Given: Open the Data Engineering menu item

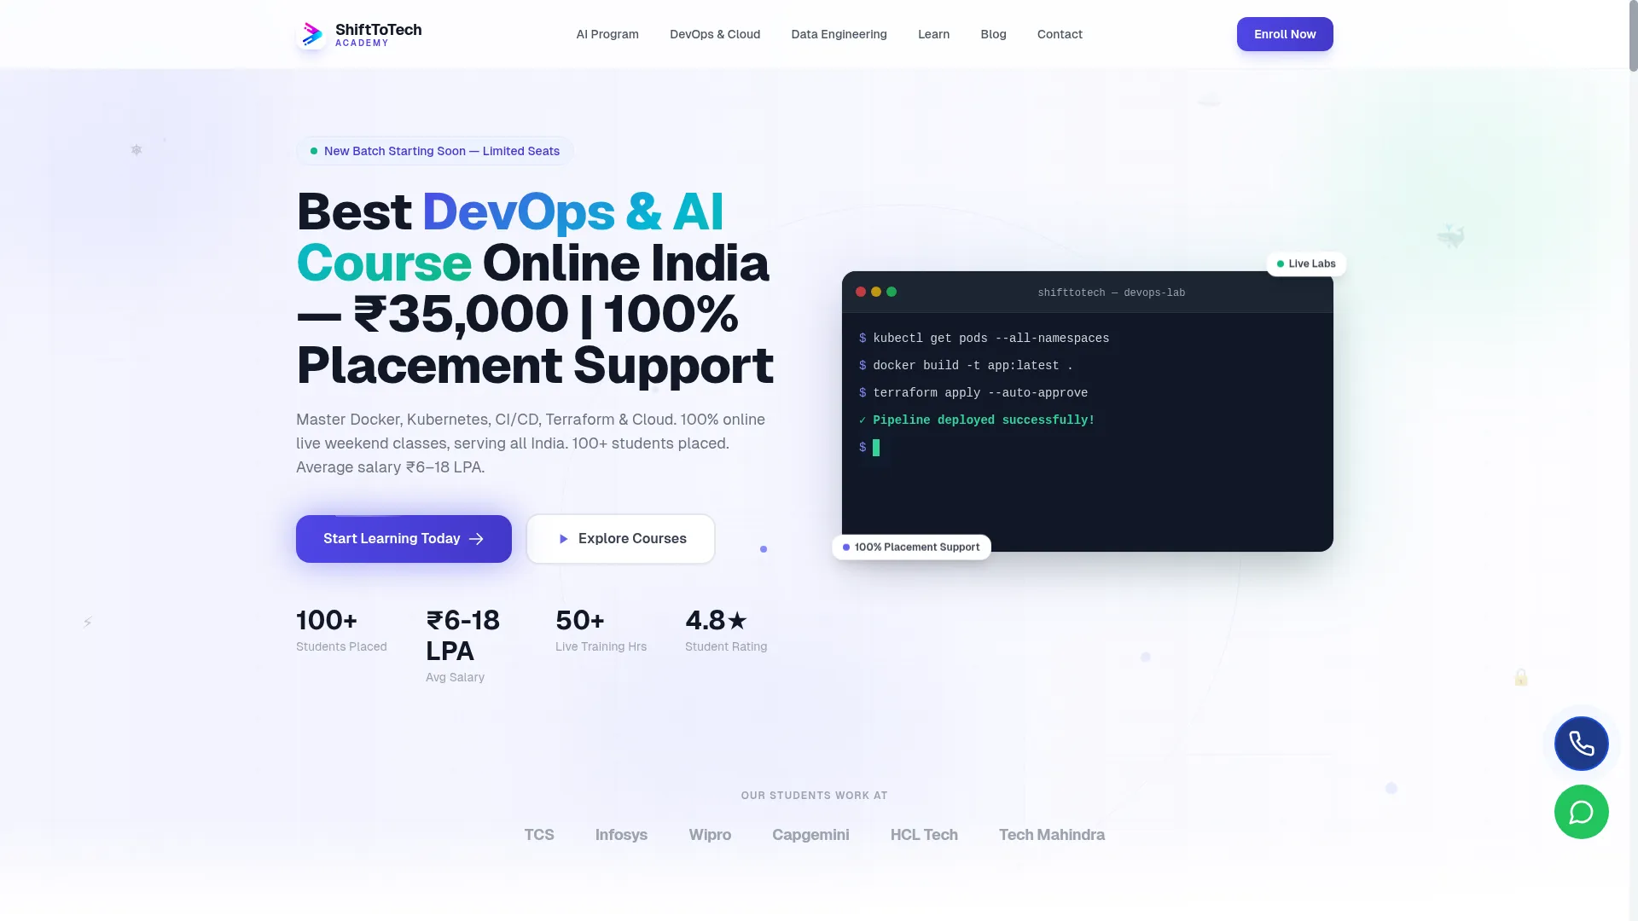Looking at the screenshot, I should point(839,34).
